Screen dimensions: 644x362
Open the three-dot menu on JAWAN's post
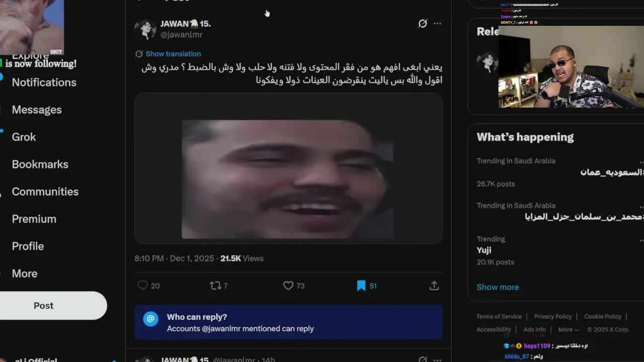point(437,24)
